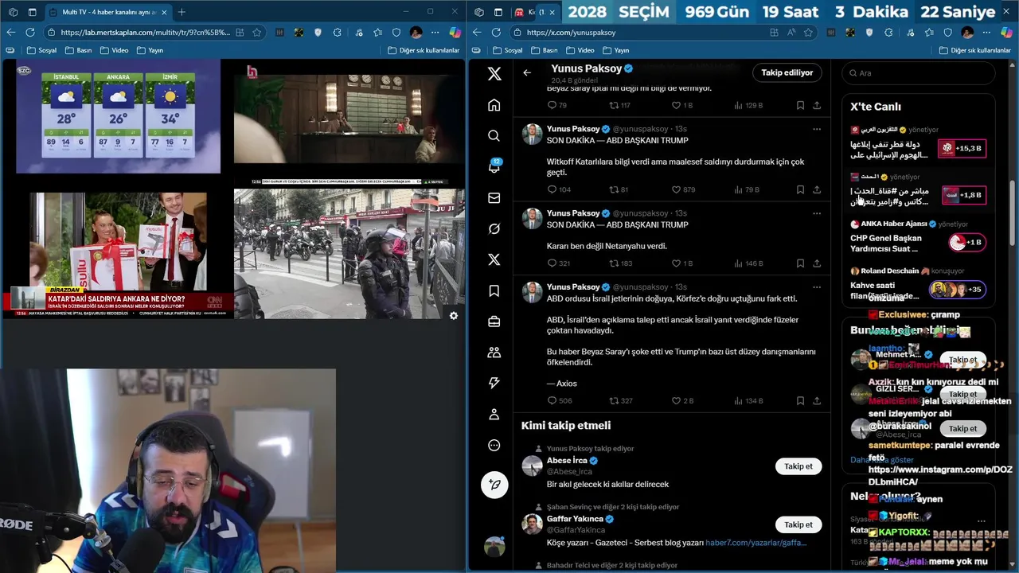Viewport: 1019px width, 573px height.
Task: Toggle the Takip ediliyor following button
Action: [787, 72]
